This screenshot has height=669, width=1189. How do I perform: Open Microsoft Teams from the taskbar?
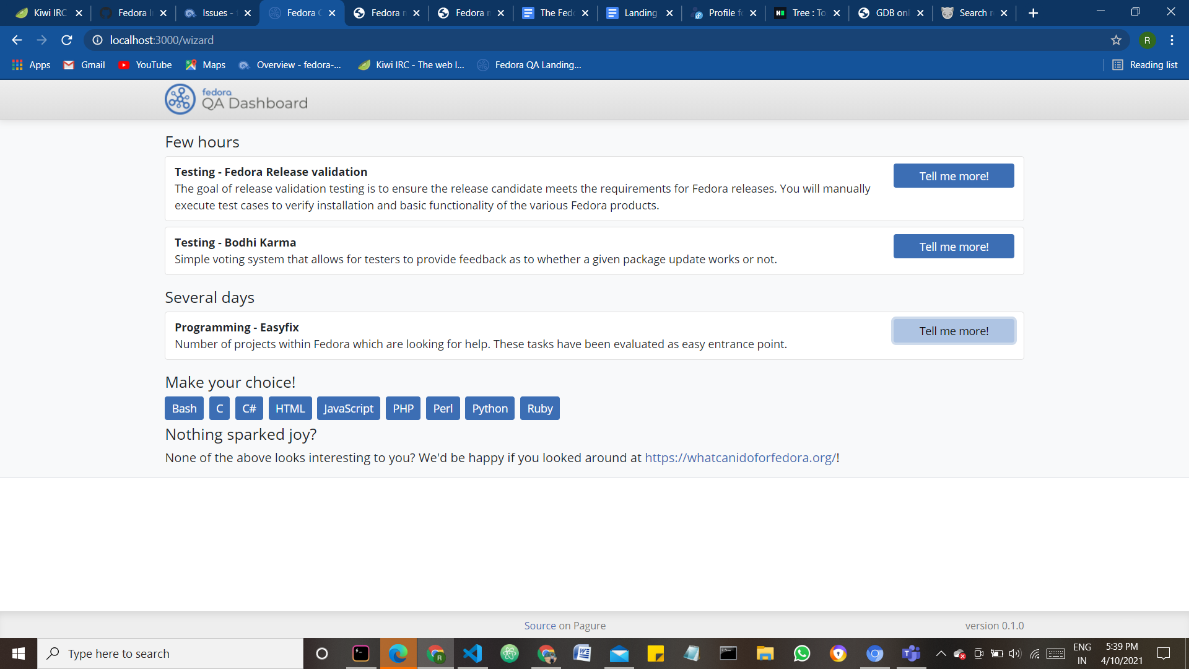[x=911, y=654]
